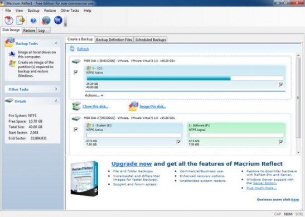Click the rescue media CD toolbar icon
The height and width of the screenshot is (217, 305).
point(9,20)
